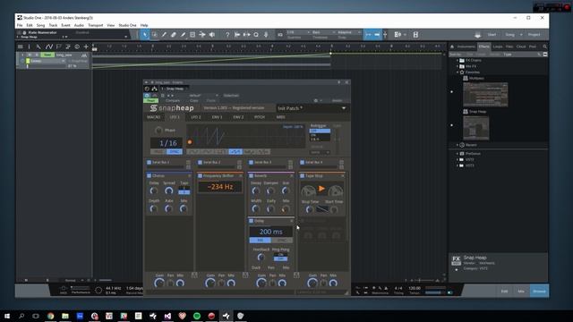
Task: Click the search magnifier in the browser panel
Action: point(545,47)
